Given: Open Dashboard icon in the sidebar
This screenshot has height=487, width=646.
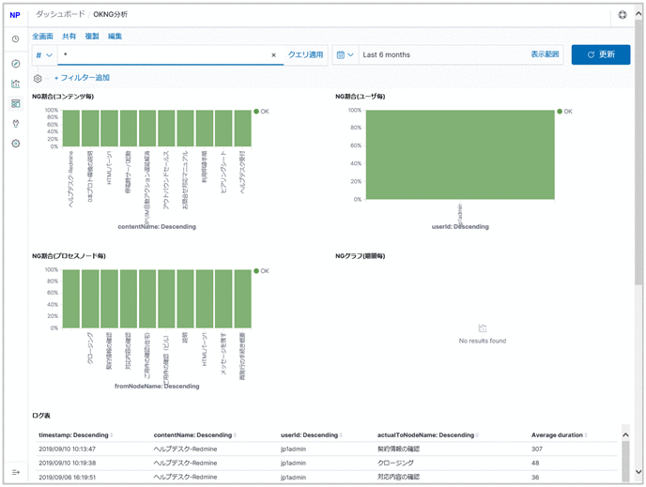Looking at the screenshot, I should [x=15, y=103].
